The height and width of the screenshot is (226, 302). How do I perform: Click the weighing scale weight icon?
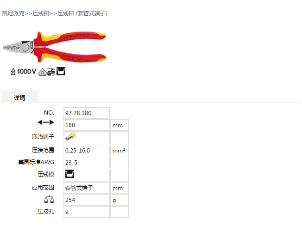(x=49, y=199)
